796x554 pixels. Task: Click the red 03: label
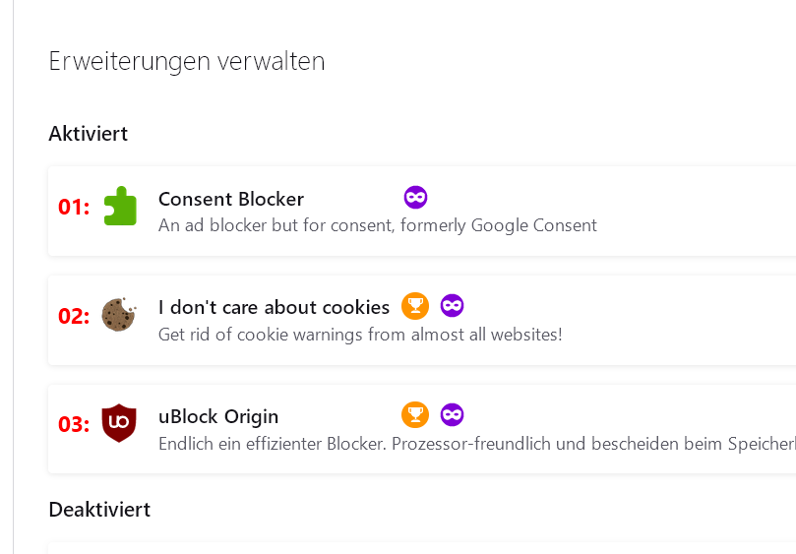click(x=74, y=424)
